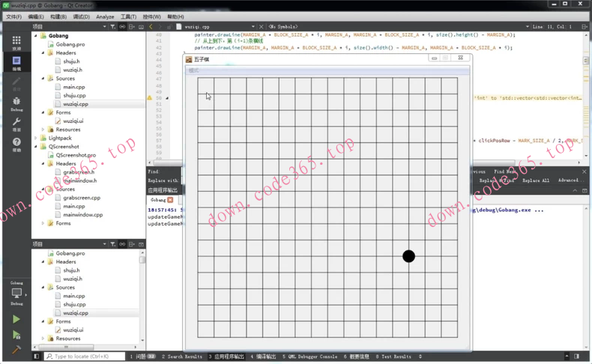Viewport: 592px width, 364px height.
Task: Open the Welcome mode in sidebar
Action: [16, 43]
